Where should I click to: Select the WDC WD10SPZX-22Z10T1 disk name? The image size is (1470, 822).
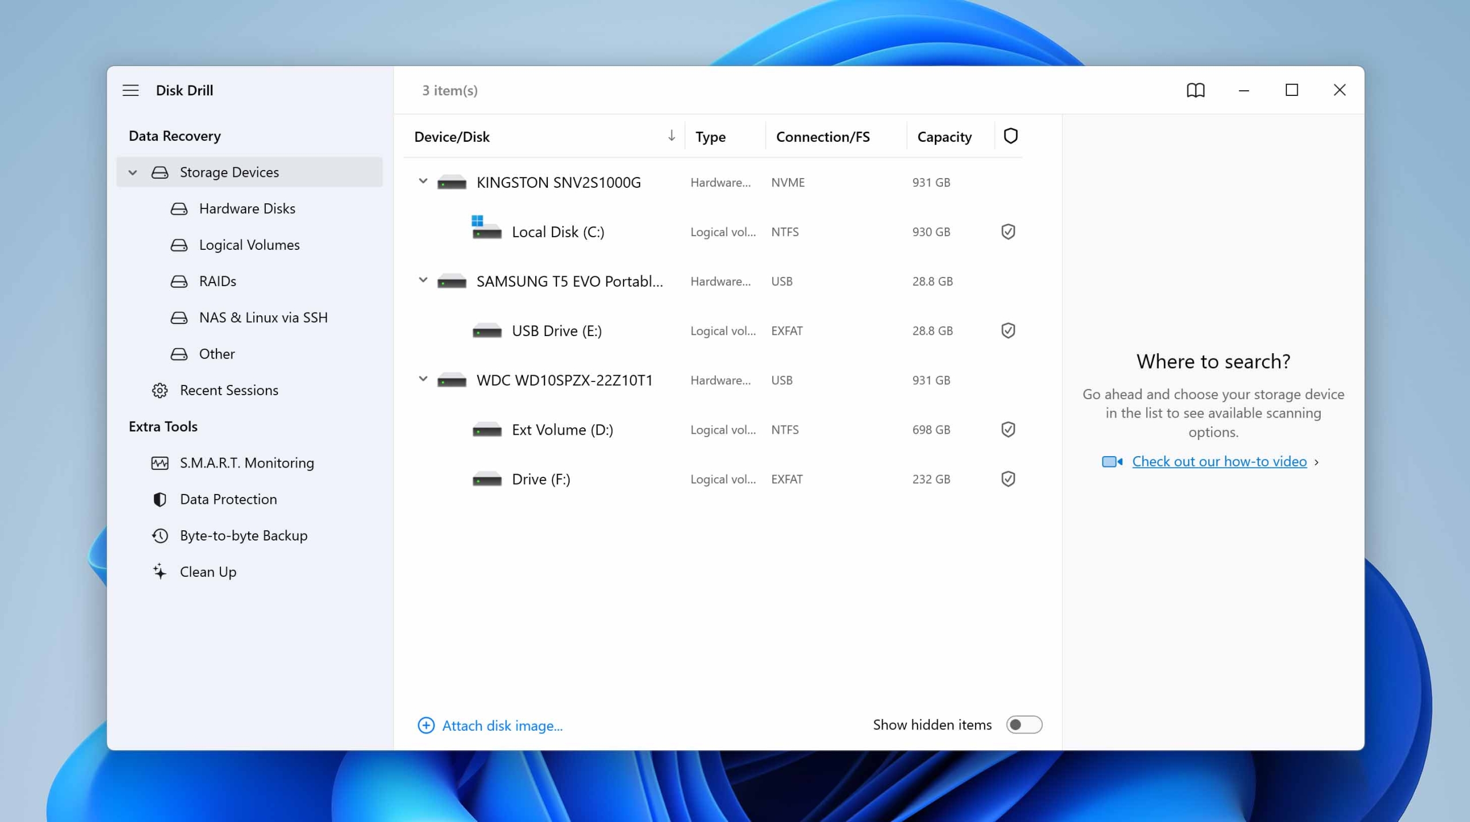click(x=565, y=380)
